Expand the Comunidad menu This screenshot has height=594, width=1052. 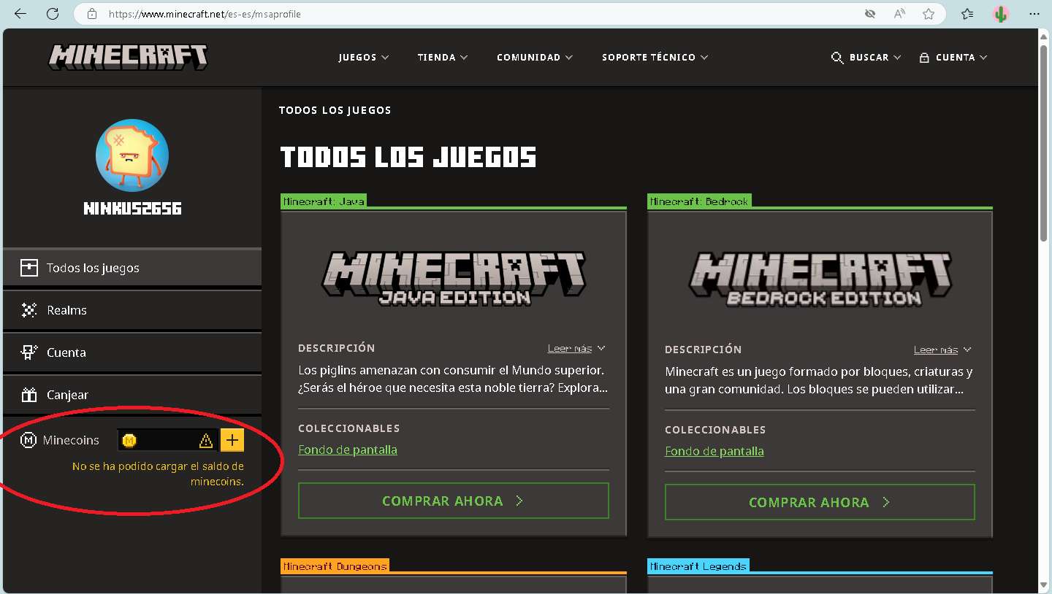pyautogui.click(x=535, y=58)
